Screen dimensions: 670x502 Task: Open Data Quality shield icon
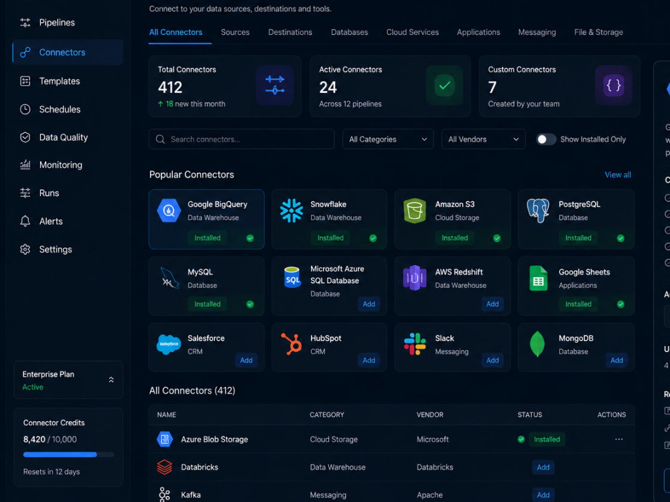pos(25,137)
